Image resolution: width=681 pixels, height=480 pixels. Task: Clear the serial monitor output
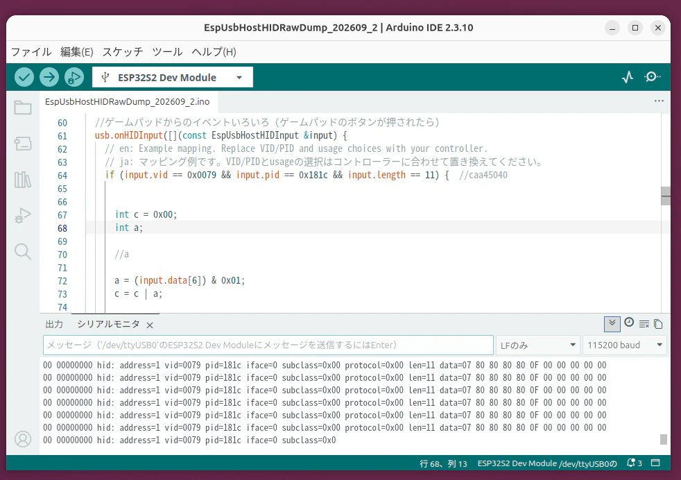[644, 324]
